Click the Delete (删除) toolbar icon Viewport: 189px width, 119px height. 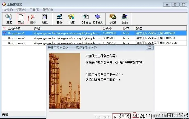coord(33,19)
